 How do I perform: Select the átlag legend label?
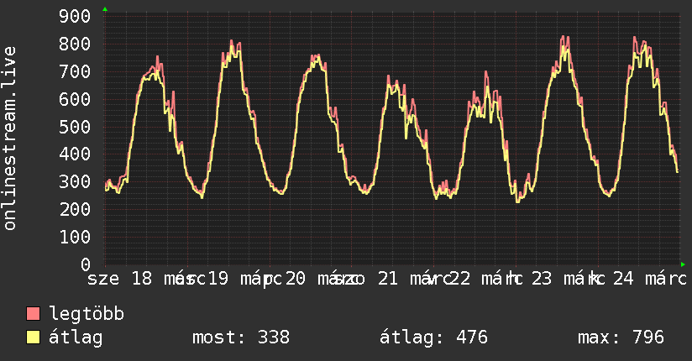(x=76, y=337)
